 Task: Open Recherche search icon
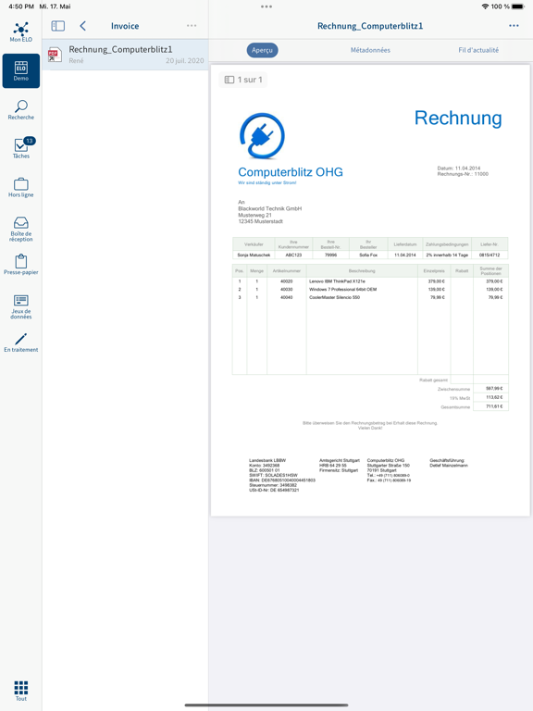pos(21,110)
